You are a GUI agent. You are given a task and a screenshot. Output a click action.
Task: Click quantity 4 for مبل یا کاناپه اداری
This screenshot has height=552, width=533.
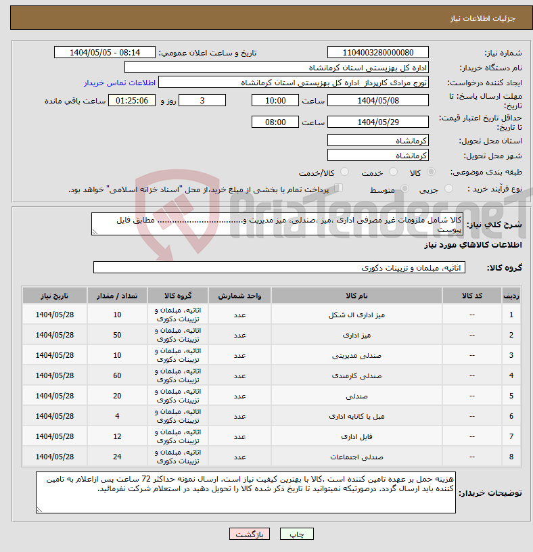pyautogui.click(x=117, y=416)
